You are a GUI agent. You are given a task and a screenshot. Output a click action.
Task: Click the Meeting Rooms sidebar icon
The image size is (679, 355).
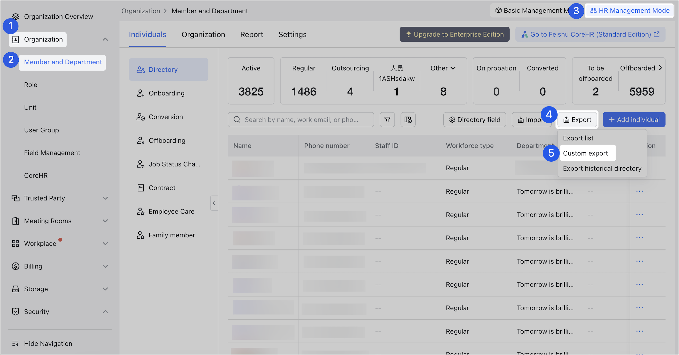tap(16, 221)
